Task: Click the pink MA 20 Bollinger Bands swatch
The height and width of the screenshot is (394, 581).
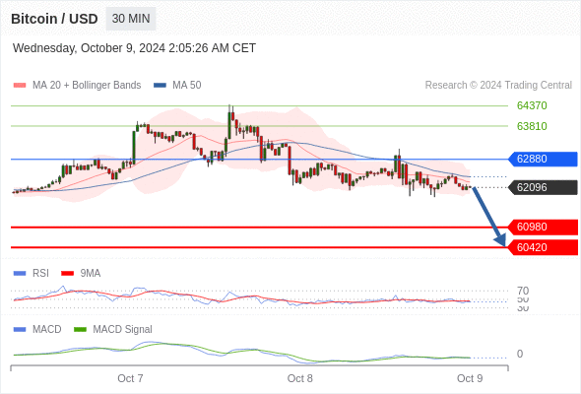Action: [x=20, y=86]
